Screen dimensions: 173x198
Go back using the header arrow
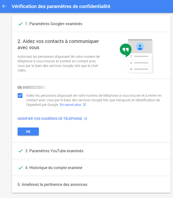coord(4,6)
